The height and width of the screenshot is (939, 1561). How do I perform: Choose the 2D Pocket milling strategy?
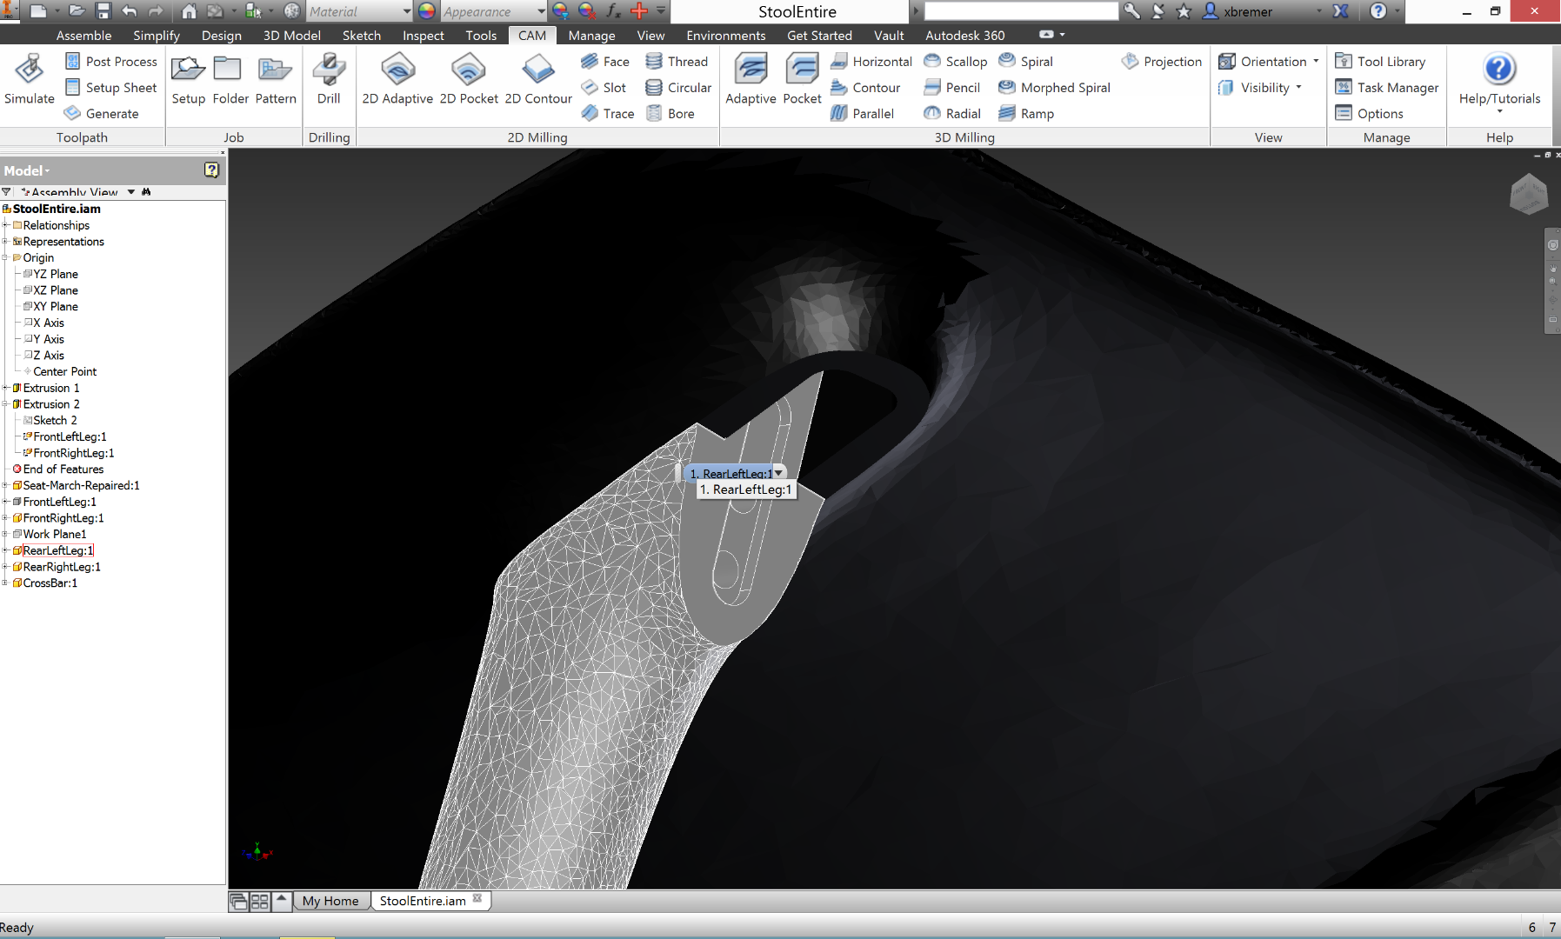[469, 79]
